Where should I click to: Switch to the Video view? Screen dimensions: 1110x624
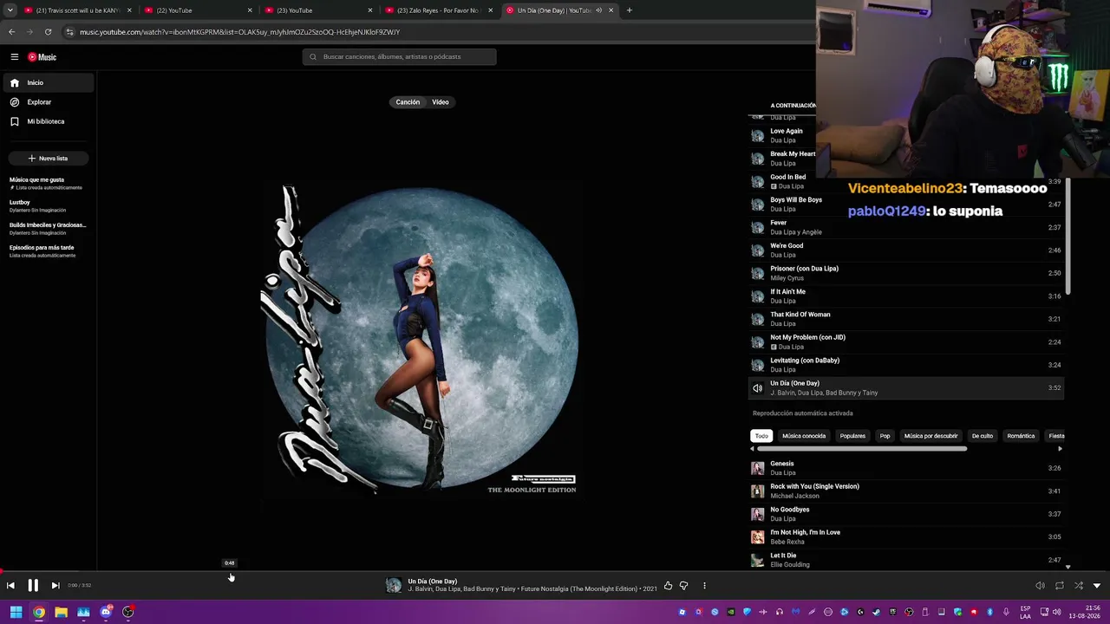click(441, 102)
